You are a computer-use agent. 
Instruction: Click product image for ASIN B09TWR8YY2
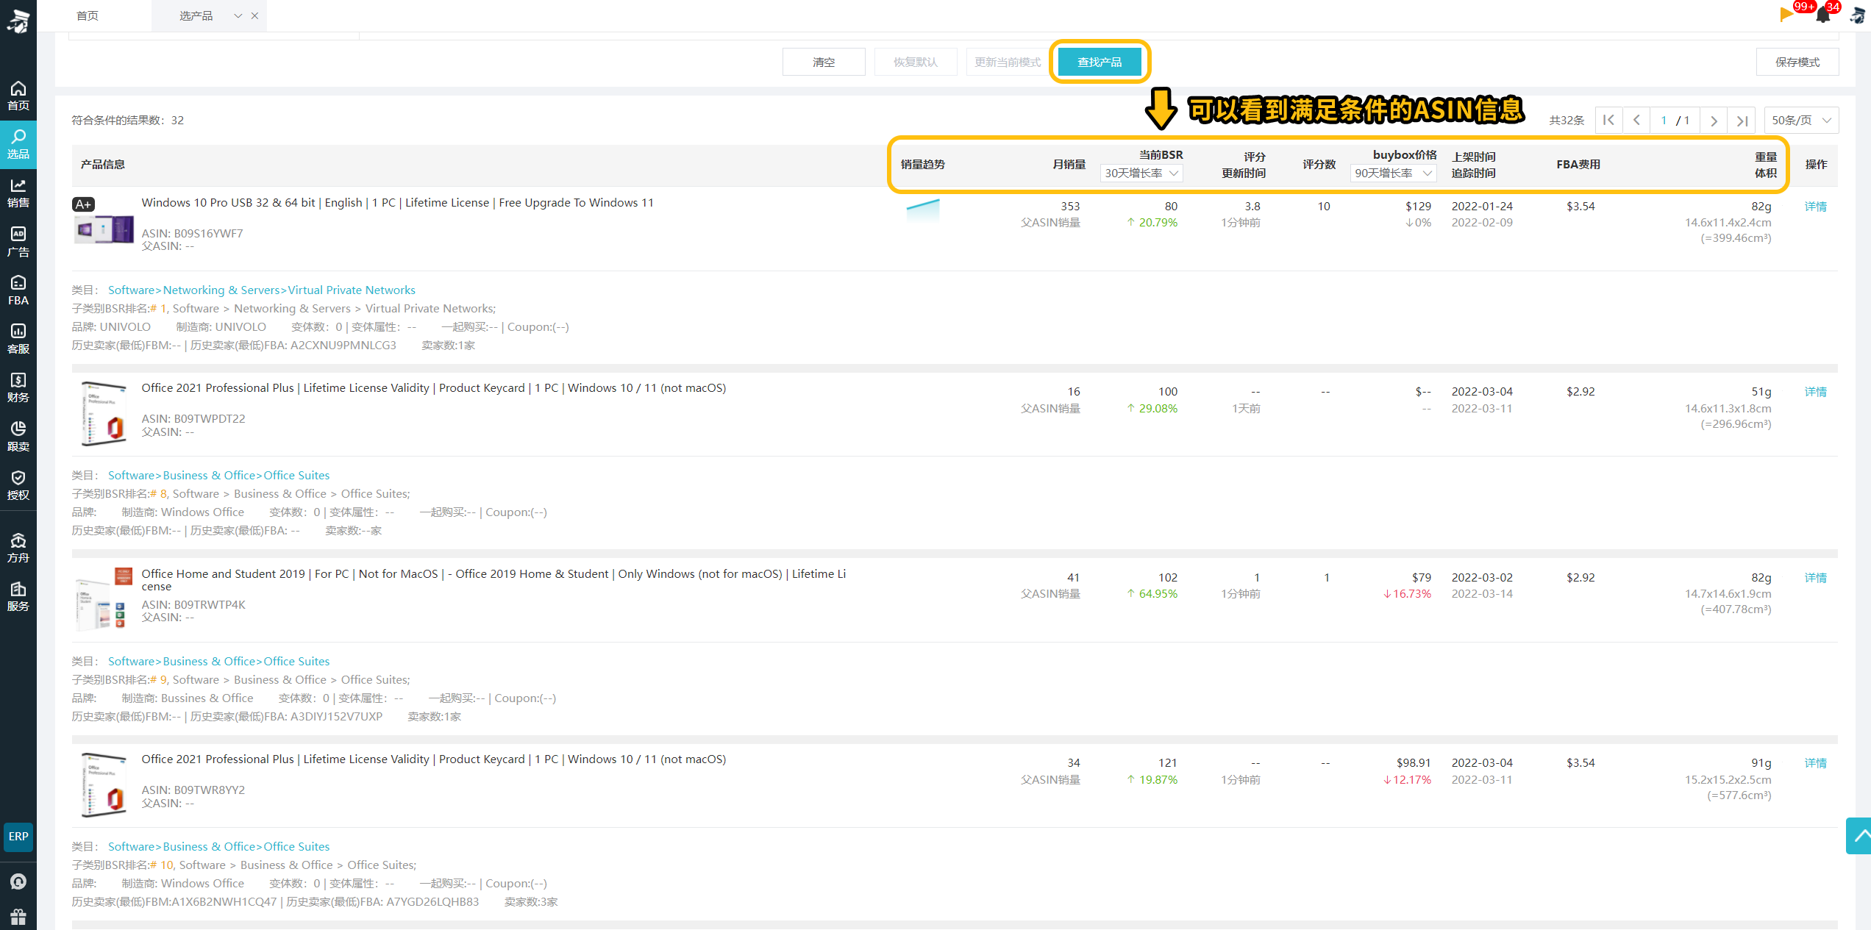(x=104, y=785)
